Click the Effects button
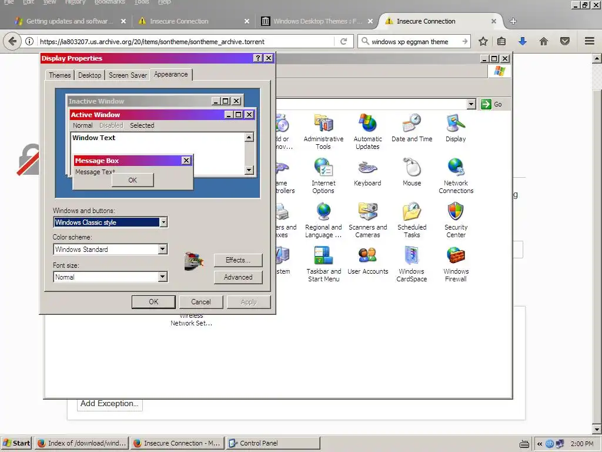The height and width of the screenshot is (452, 602). coord(238,260)
